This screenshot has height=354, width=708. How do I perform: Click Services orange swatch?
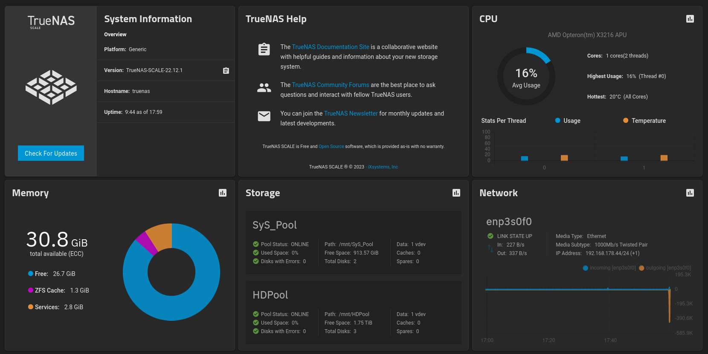[x=31, y=307]
